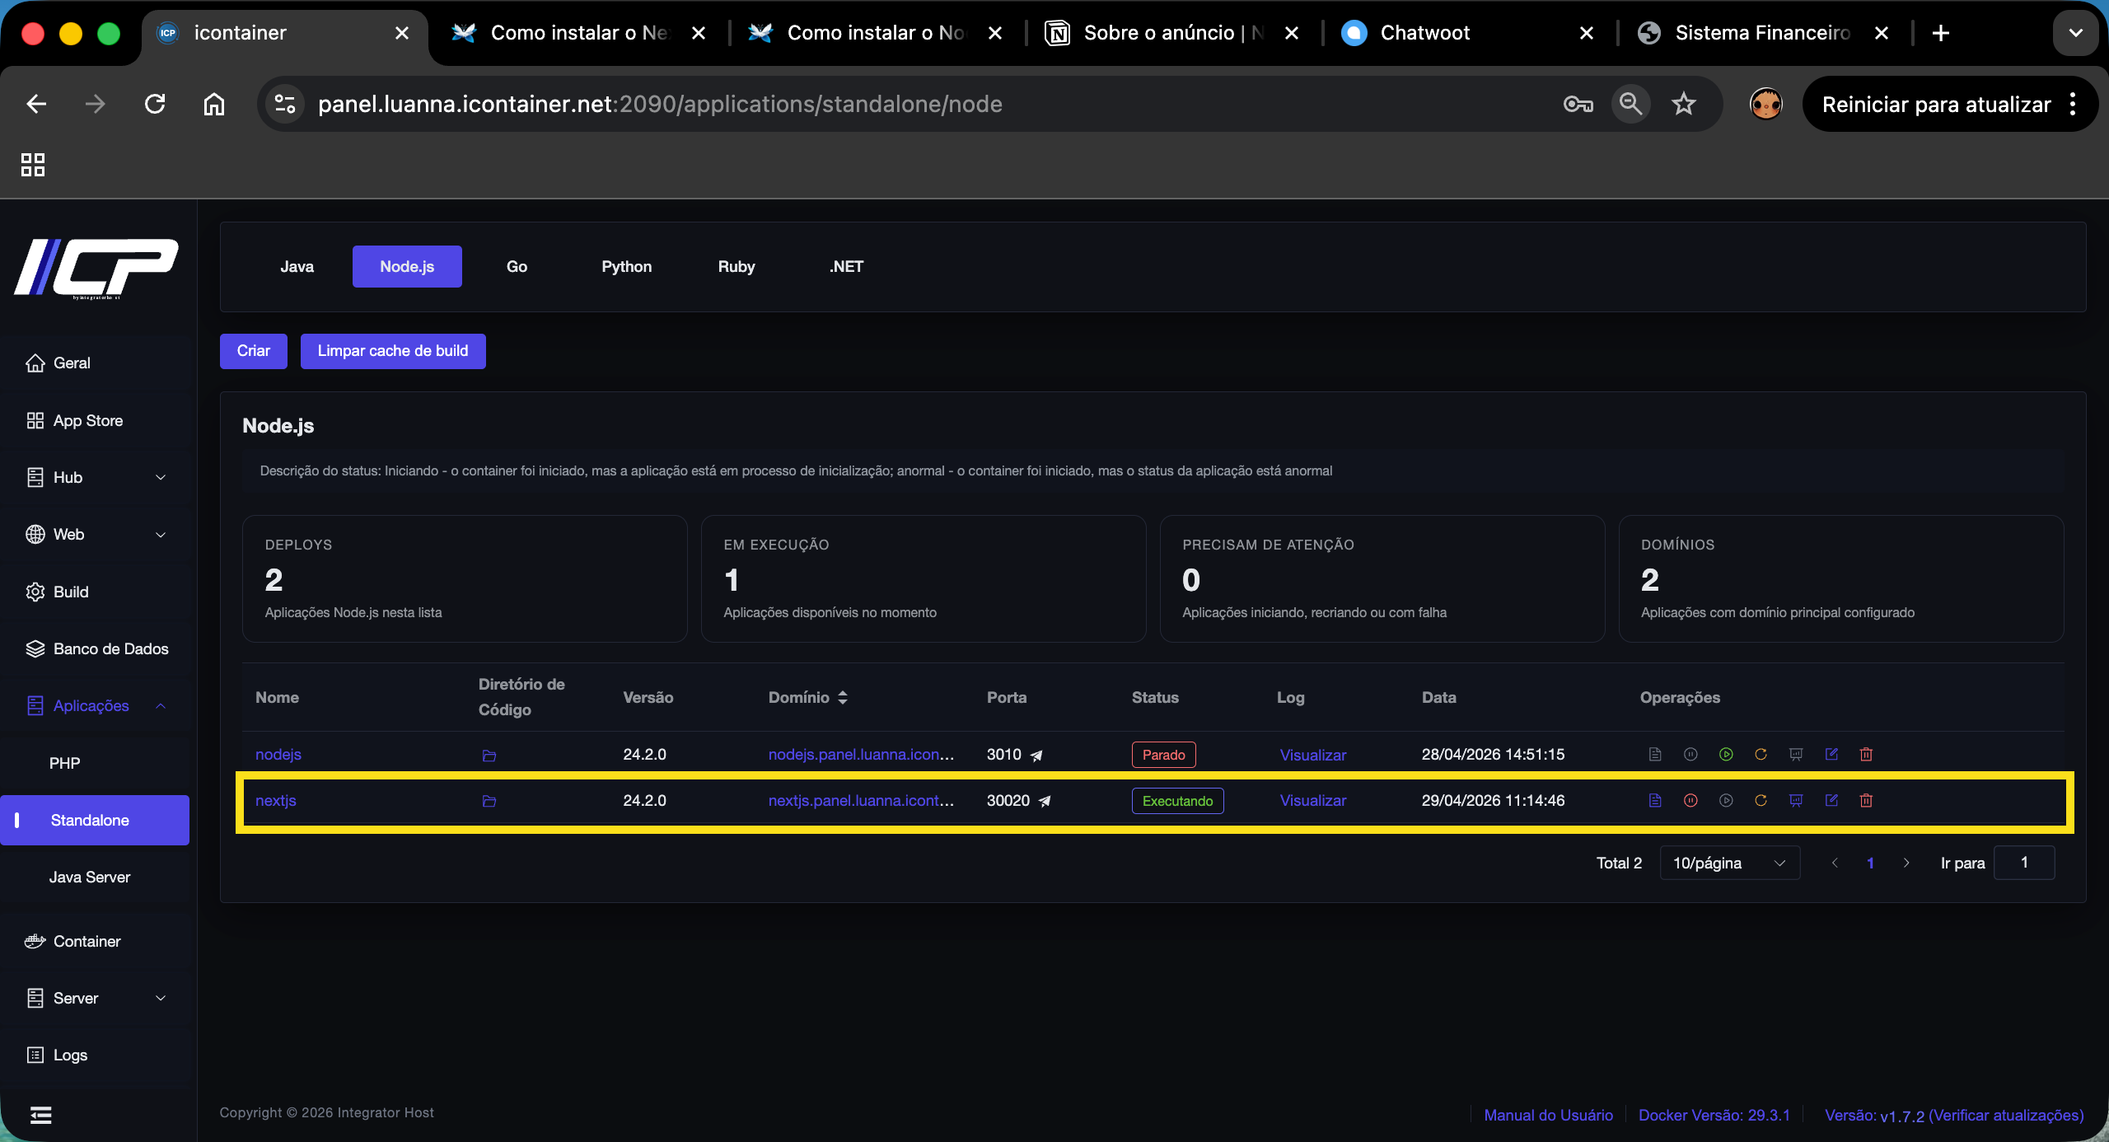Open port 30020 jump icon
The image size is (2109, 1142).
(x=1045, y=801)
